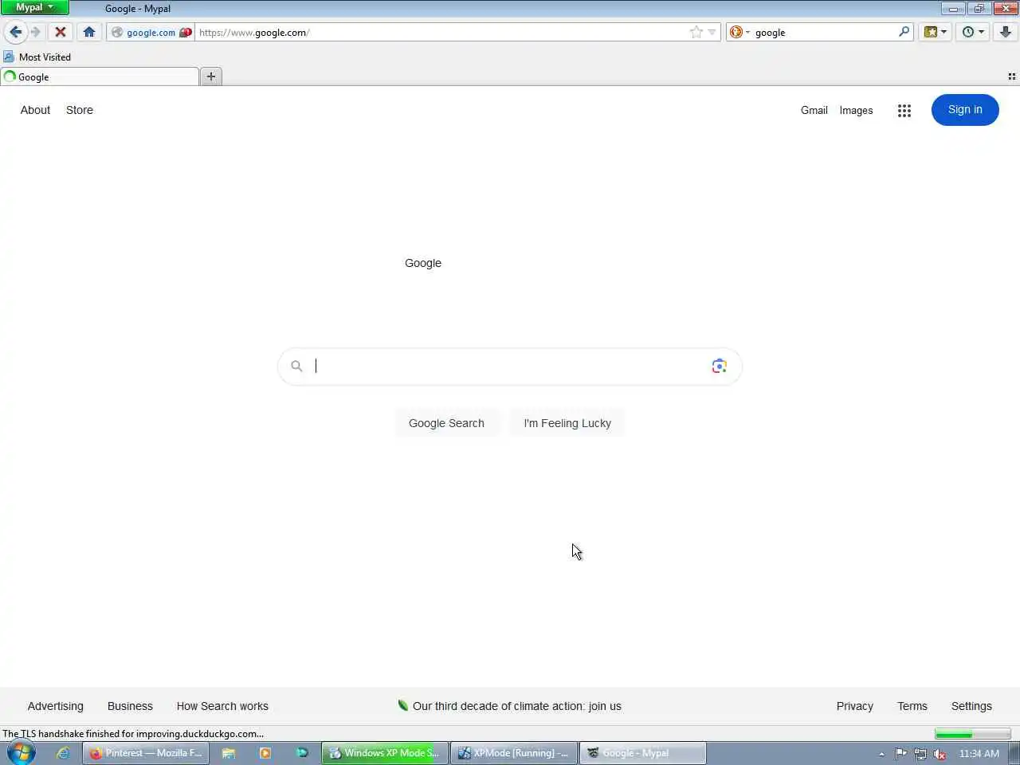Launch Internet Explorer from the taskbar
The height and width of the screenshot is (765, 1020).
(63, 753)
